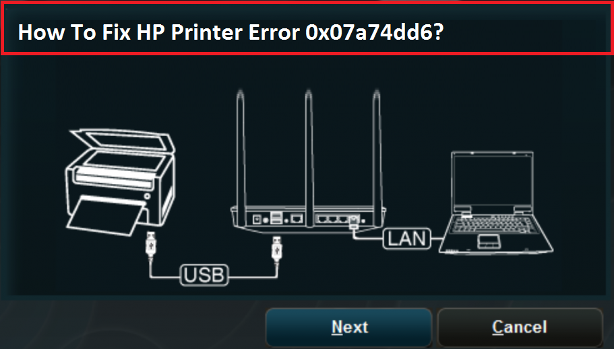Click the Next button

(348, 327)
